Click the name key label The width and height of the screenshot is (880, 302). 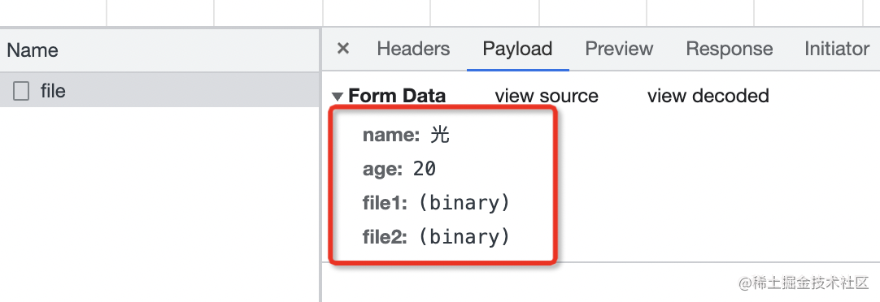pos(391,135)
